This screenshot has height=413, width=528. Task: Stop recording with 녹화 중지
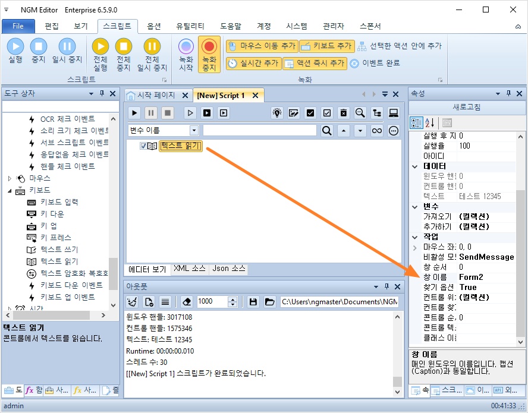[209, 55]
